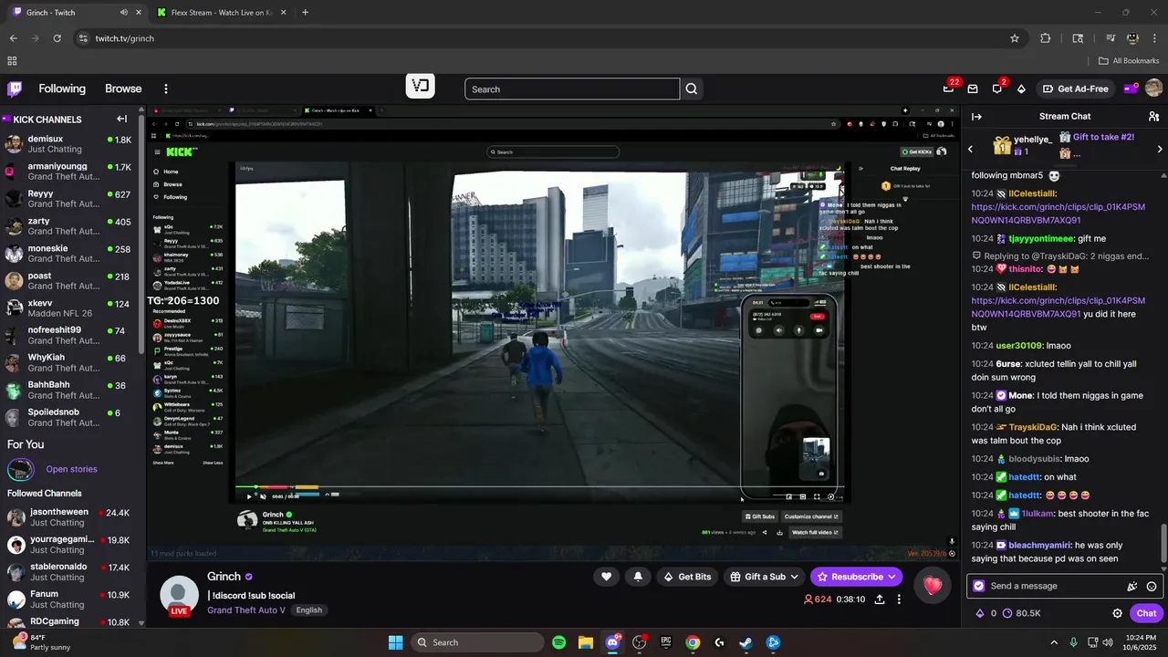Bookmark this page with star icon
This screenshot has width=1168, height=657.
point(1015,38)
